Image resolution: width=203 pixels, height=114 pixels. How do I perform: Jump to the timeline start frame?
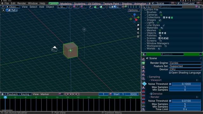65,94
